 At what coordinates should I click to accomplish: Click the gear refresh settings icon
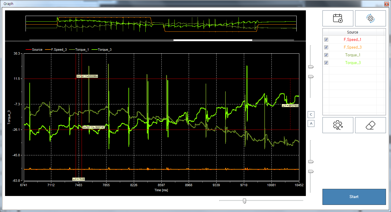coord(370,18)
